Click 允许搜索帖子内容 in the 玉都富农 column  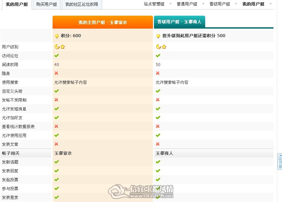(x=70, y=82)
